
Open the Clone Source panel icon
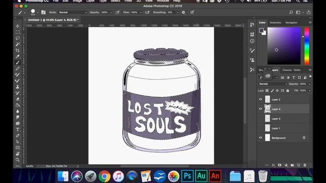click(252, 60)
